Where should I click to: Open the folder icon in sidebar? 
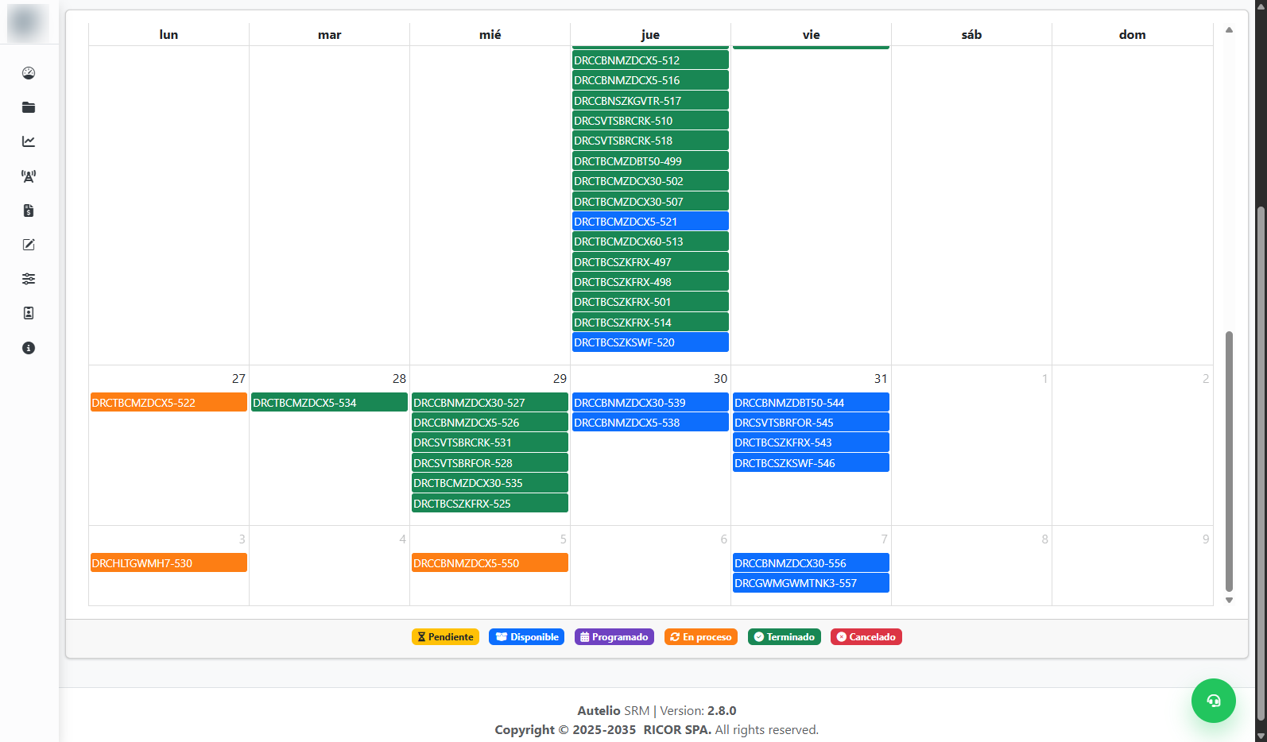click(x=29, y=107)
